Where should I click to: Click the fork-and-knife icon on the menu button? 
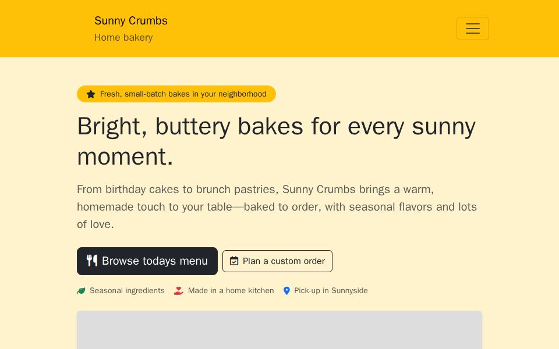pyautogui.click(x=92, y=261)
